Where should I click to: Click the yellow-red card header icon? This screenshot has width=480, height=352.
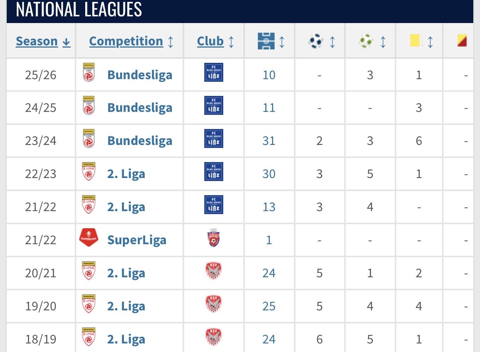(462, 41)
